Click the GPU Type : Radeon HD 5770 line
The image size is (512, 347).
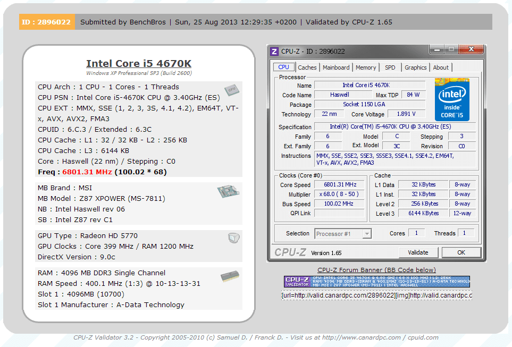tap(88, 236)
